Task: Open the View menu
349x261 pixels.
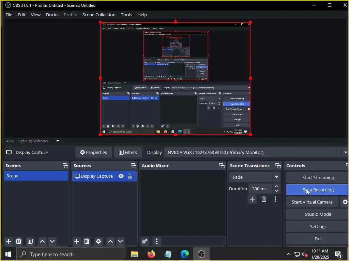Action: pos(35,15)
